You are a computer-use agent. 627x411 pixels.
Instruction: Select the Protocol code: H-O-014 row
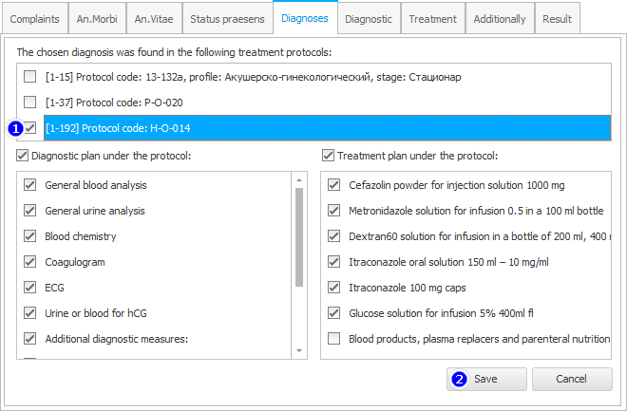point(327,128)
